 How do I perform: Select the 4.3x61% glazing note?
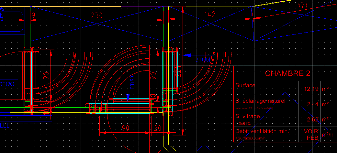243,123
